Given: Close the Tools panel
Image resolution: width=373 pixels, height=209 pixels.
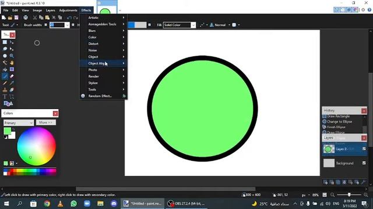Looking at the screenshot, I should (12, 35).
